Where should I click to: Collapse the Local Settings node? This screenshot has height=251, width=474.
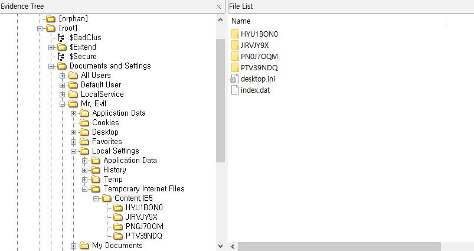tap(73, 151)
